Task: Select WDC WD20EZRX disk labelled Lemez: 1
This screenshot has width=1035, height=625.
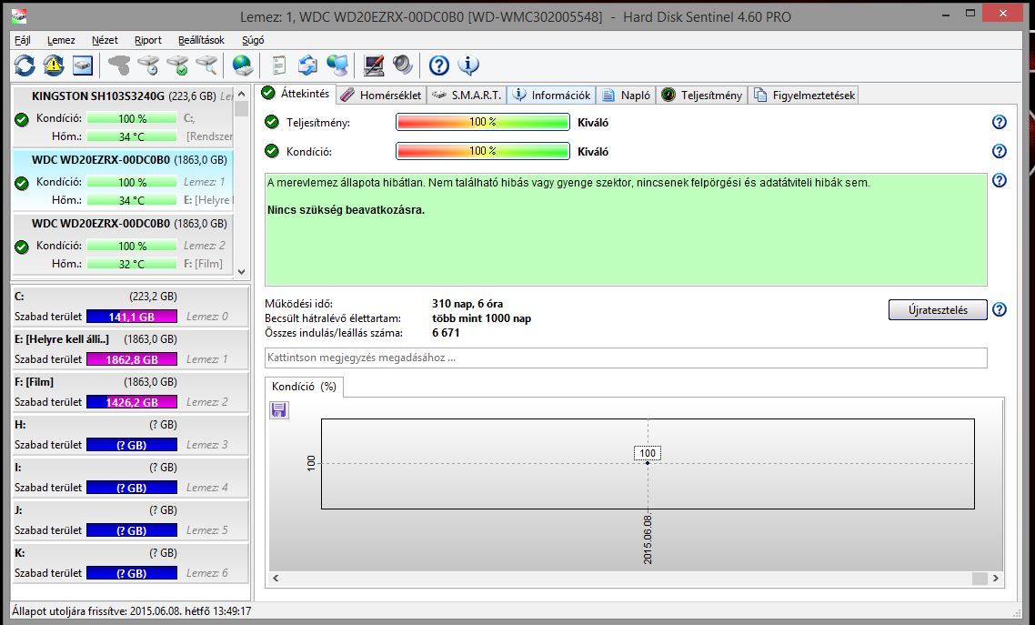Action: (x=123, y=179)
